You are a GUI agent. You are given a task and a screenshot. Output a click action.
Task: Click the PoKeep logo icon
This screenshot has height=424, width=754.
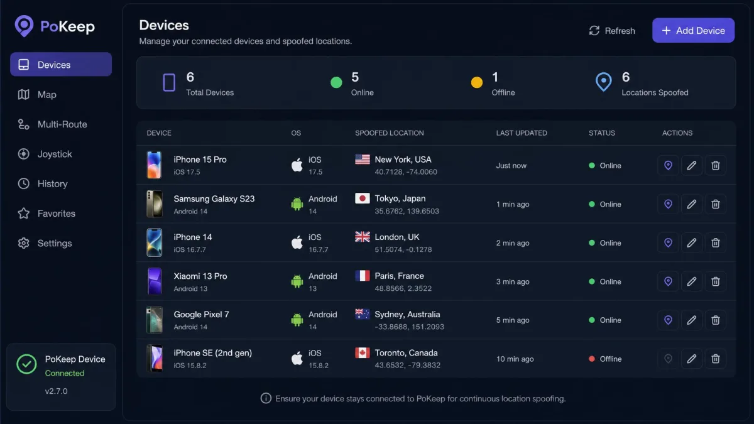click(x=24, y=26)
